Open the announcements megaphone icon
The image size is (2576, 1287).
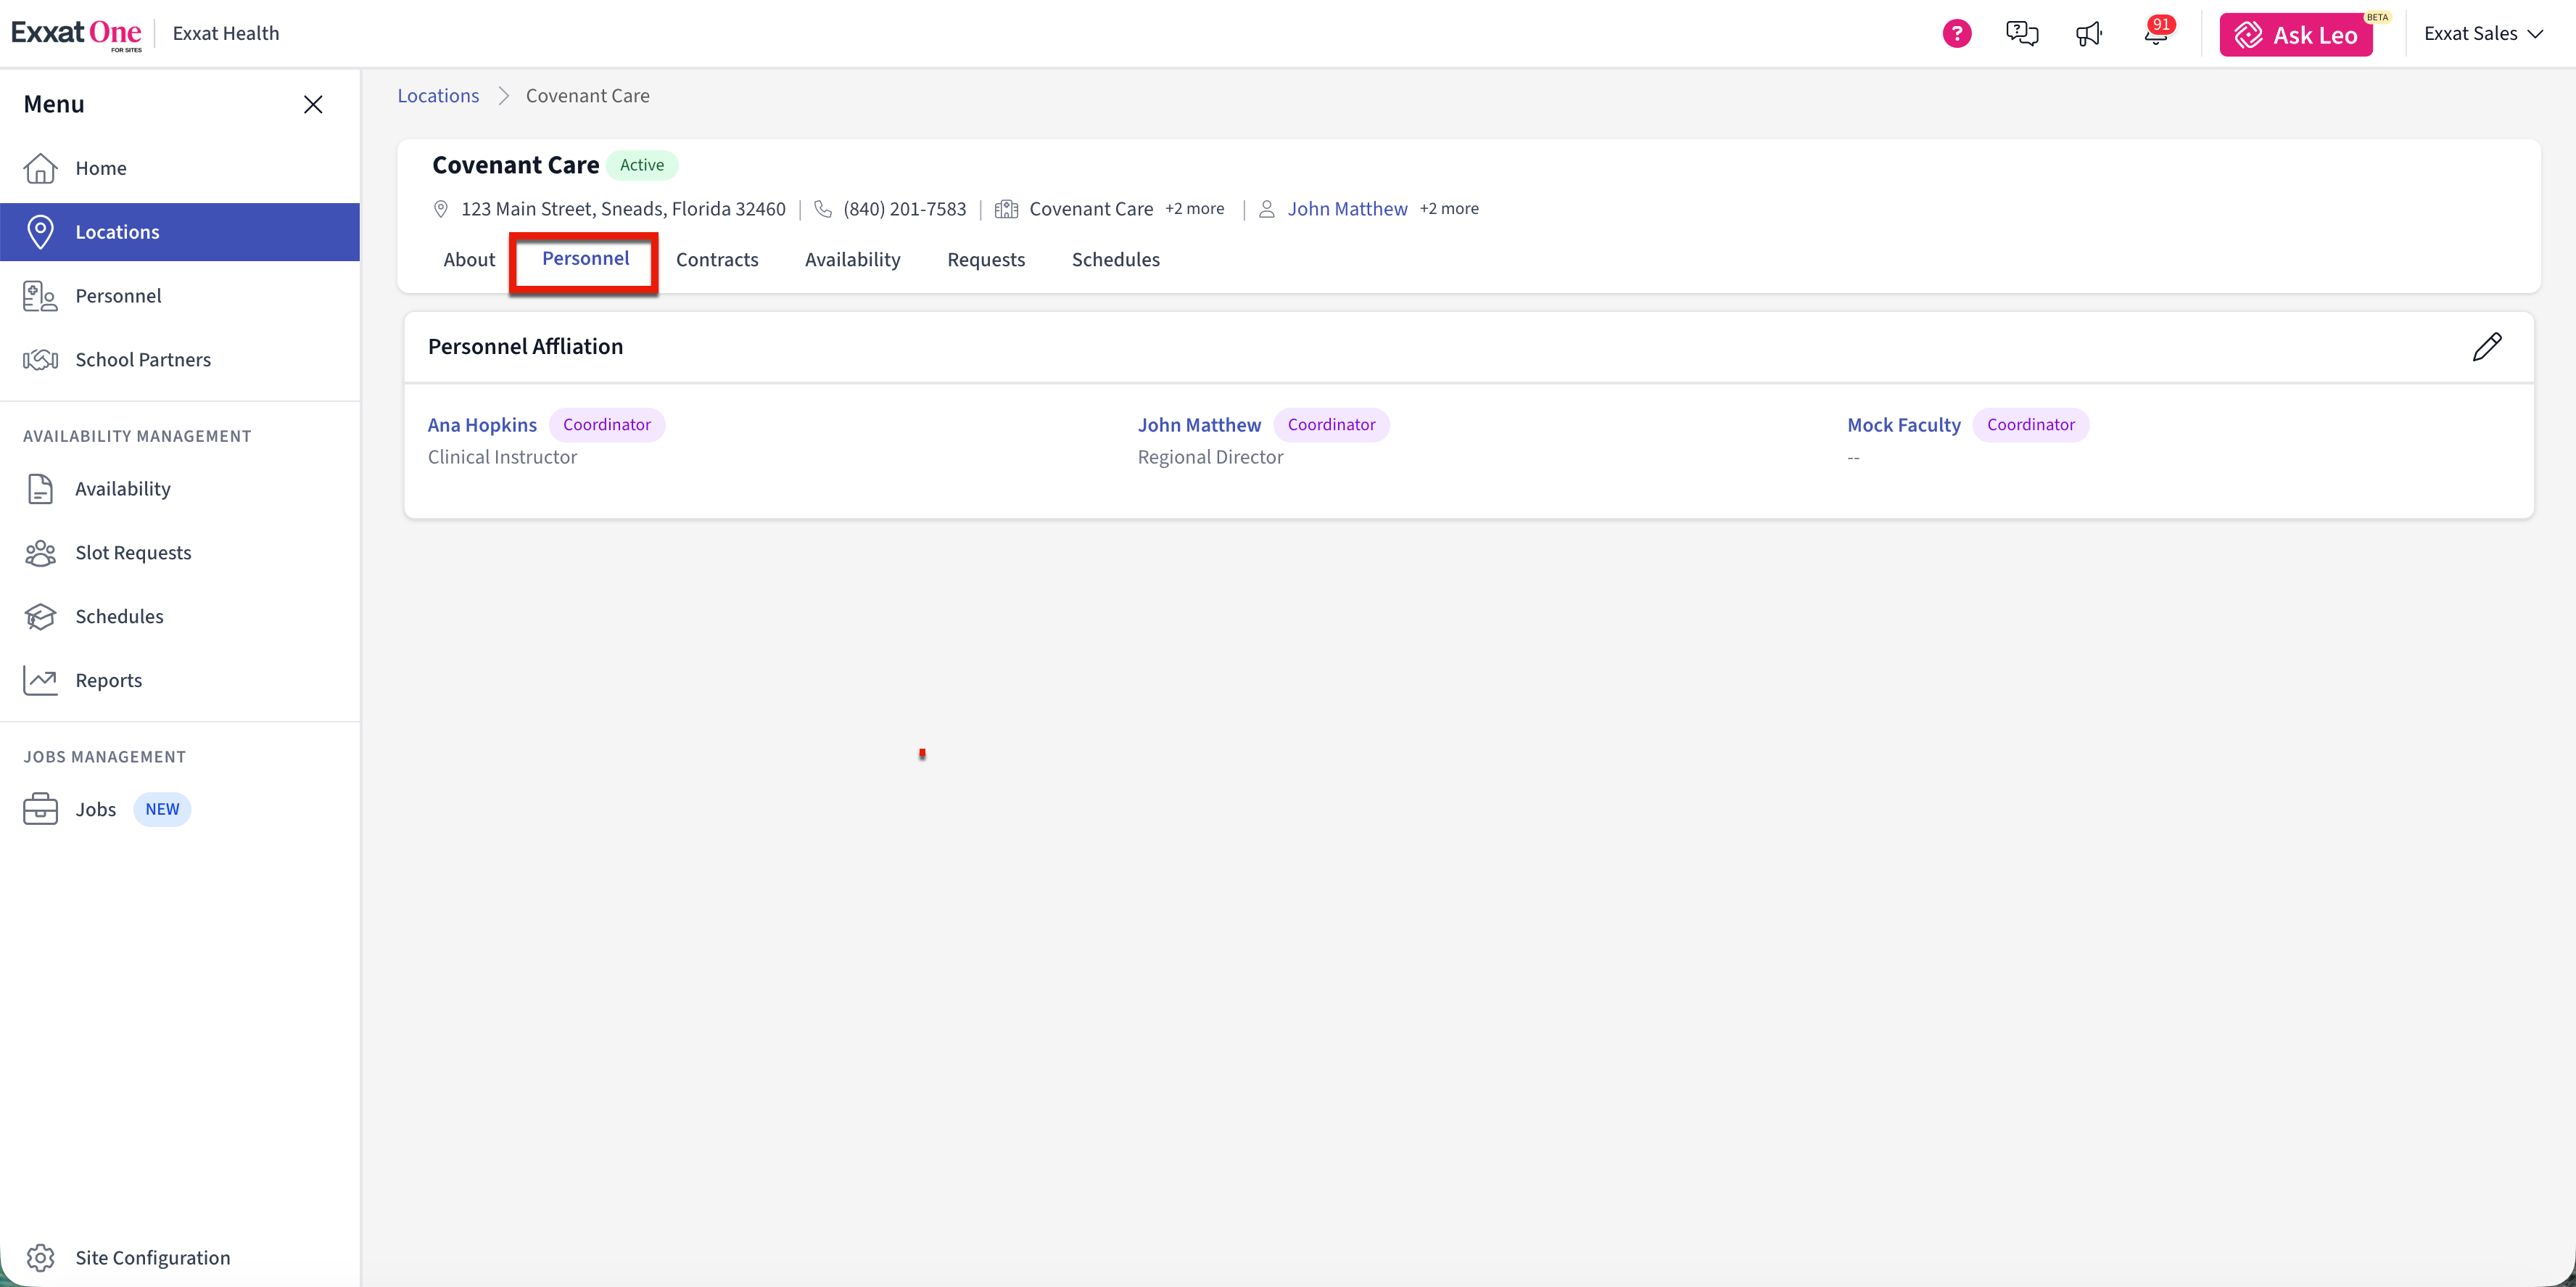pos(2089,34)
